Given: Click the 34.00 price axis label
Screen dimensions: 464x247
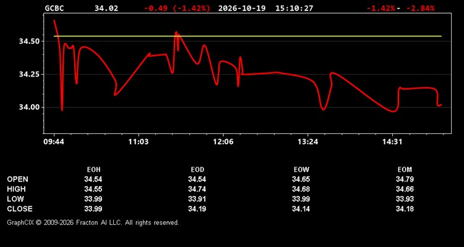Looking at the screenshot, I should coord(30,107).
